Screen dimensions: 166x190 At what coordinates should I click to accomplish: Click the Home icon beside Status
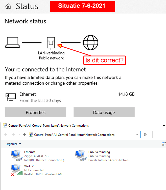coord(8,6)
